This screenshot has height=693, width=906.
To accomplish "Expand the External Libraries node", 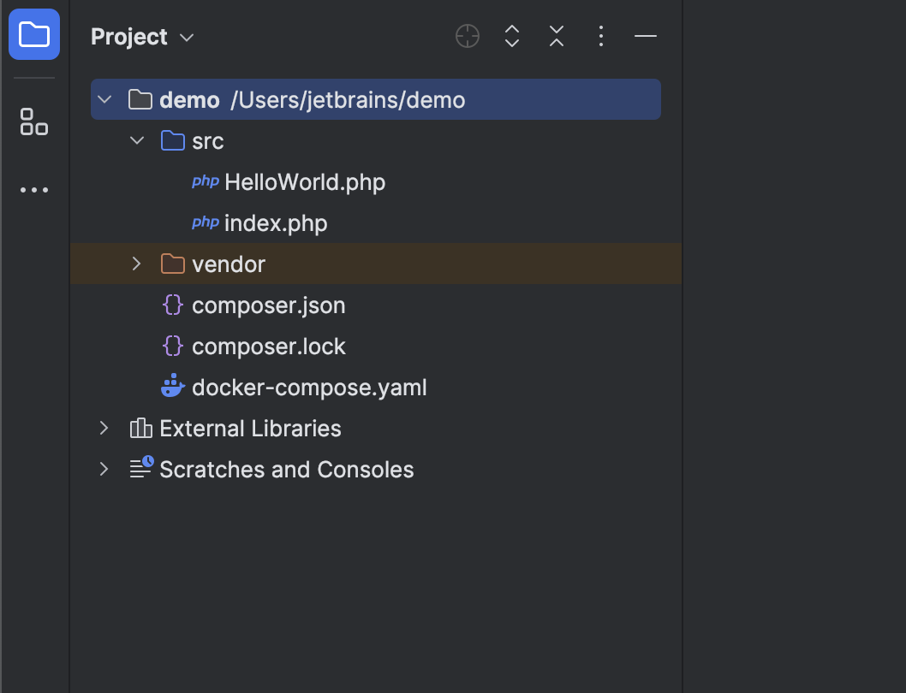I will 104,429.
